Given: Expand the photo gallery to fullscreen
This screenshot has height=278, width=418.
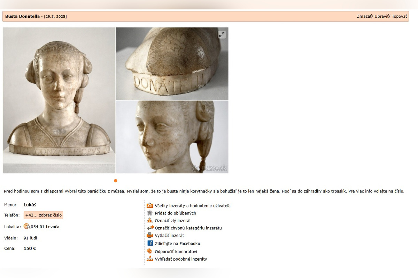Looking at the screenshot, I should coord(222,34).
